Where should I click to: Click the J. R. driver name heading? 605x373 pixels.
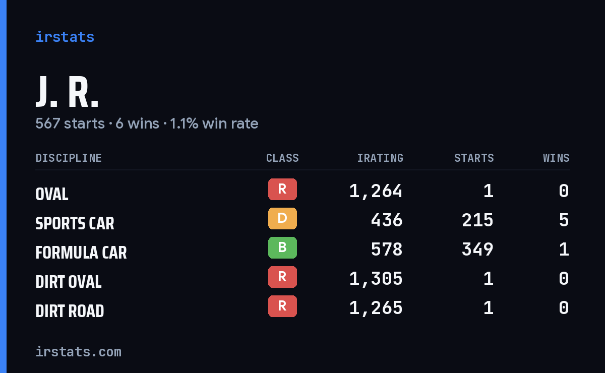(x=67, y=93)
